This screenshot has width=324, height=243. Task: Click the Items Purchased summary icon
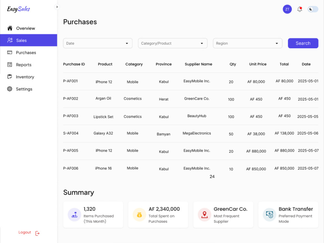pyautogui.click(x=75, y=215)
